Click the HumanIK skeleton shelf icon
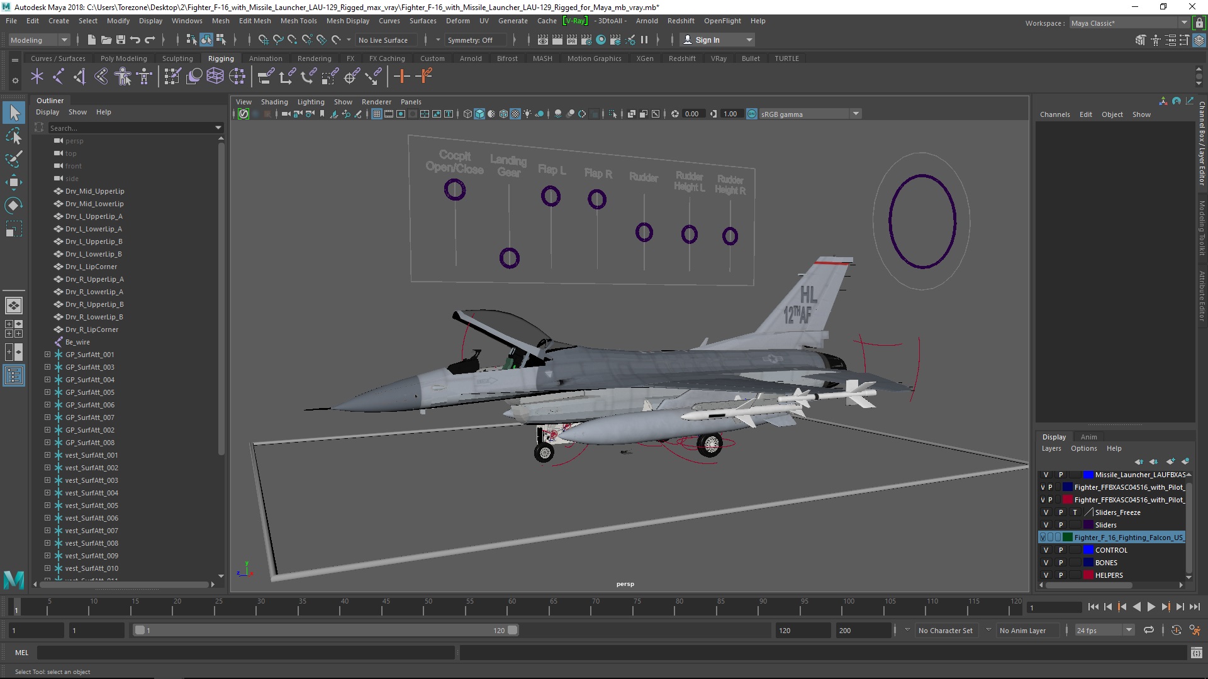Viewport: 1208px width, 679px height. [x=145, y=77]
